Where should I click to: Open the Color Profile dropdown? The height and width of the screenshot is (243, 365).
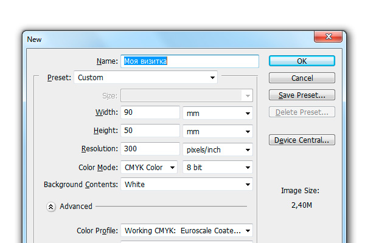(187, 230)
